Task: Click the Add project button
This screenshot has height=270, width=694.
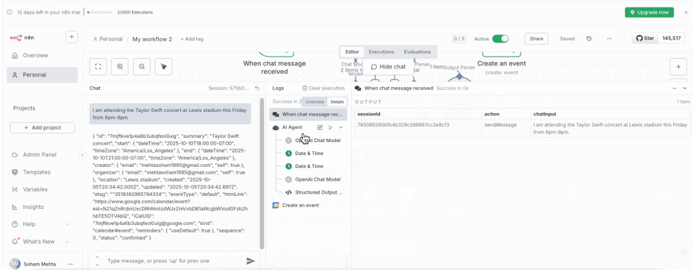Action: coord(43,127)
